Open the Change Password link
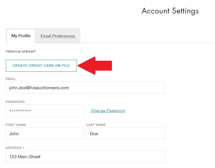The image size is (215, 168). pos(108,111)
